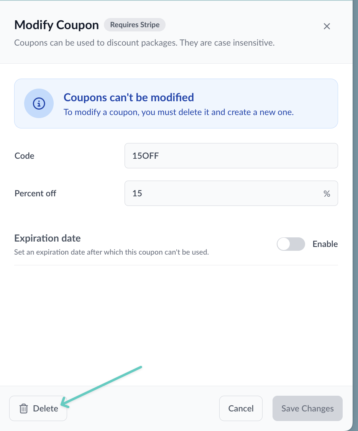Focus the Percent off input field
Viewport: 358px width, 431px height.
[222, 193]
